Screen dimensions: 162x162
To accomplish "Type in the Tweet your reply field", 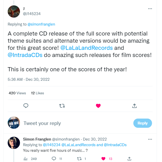I will [77, 123].
